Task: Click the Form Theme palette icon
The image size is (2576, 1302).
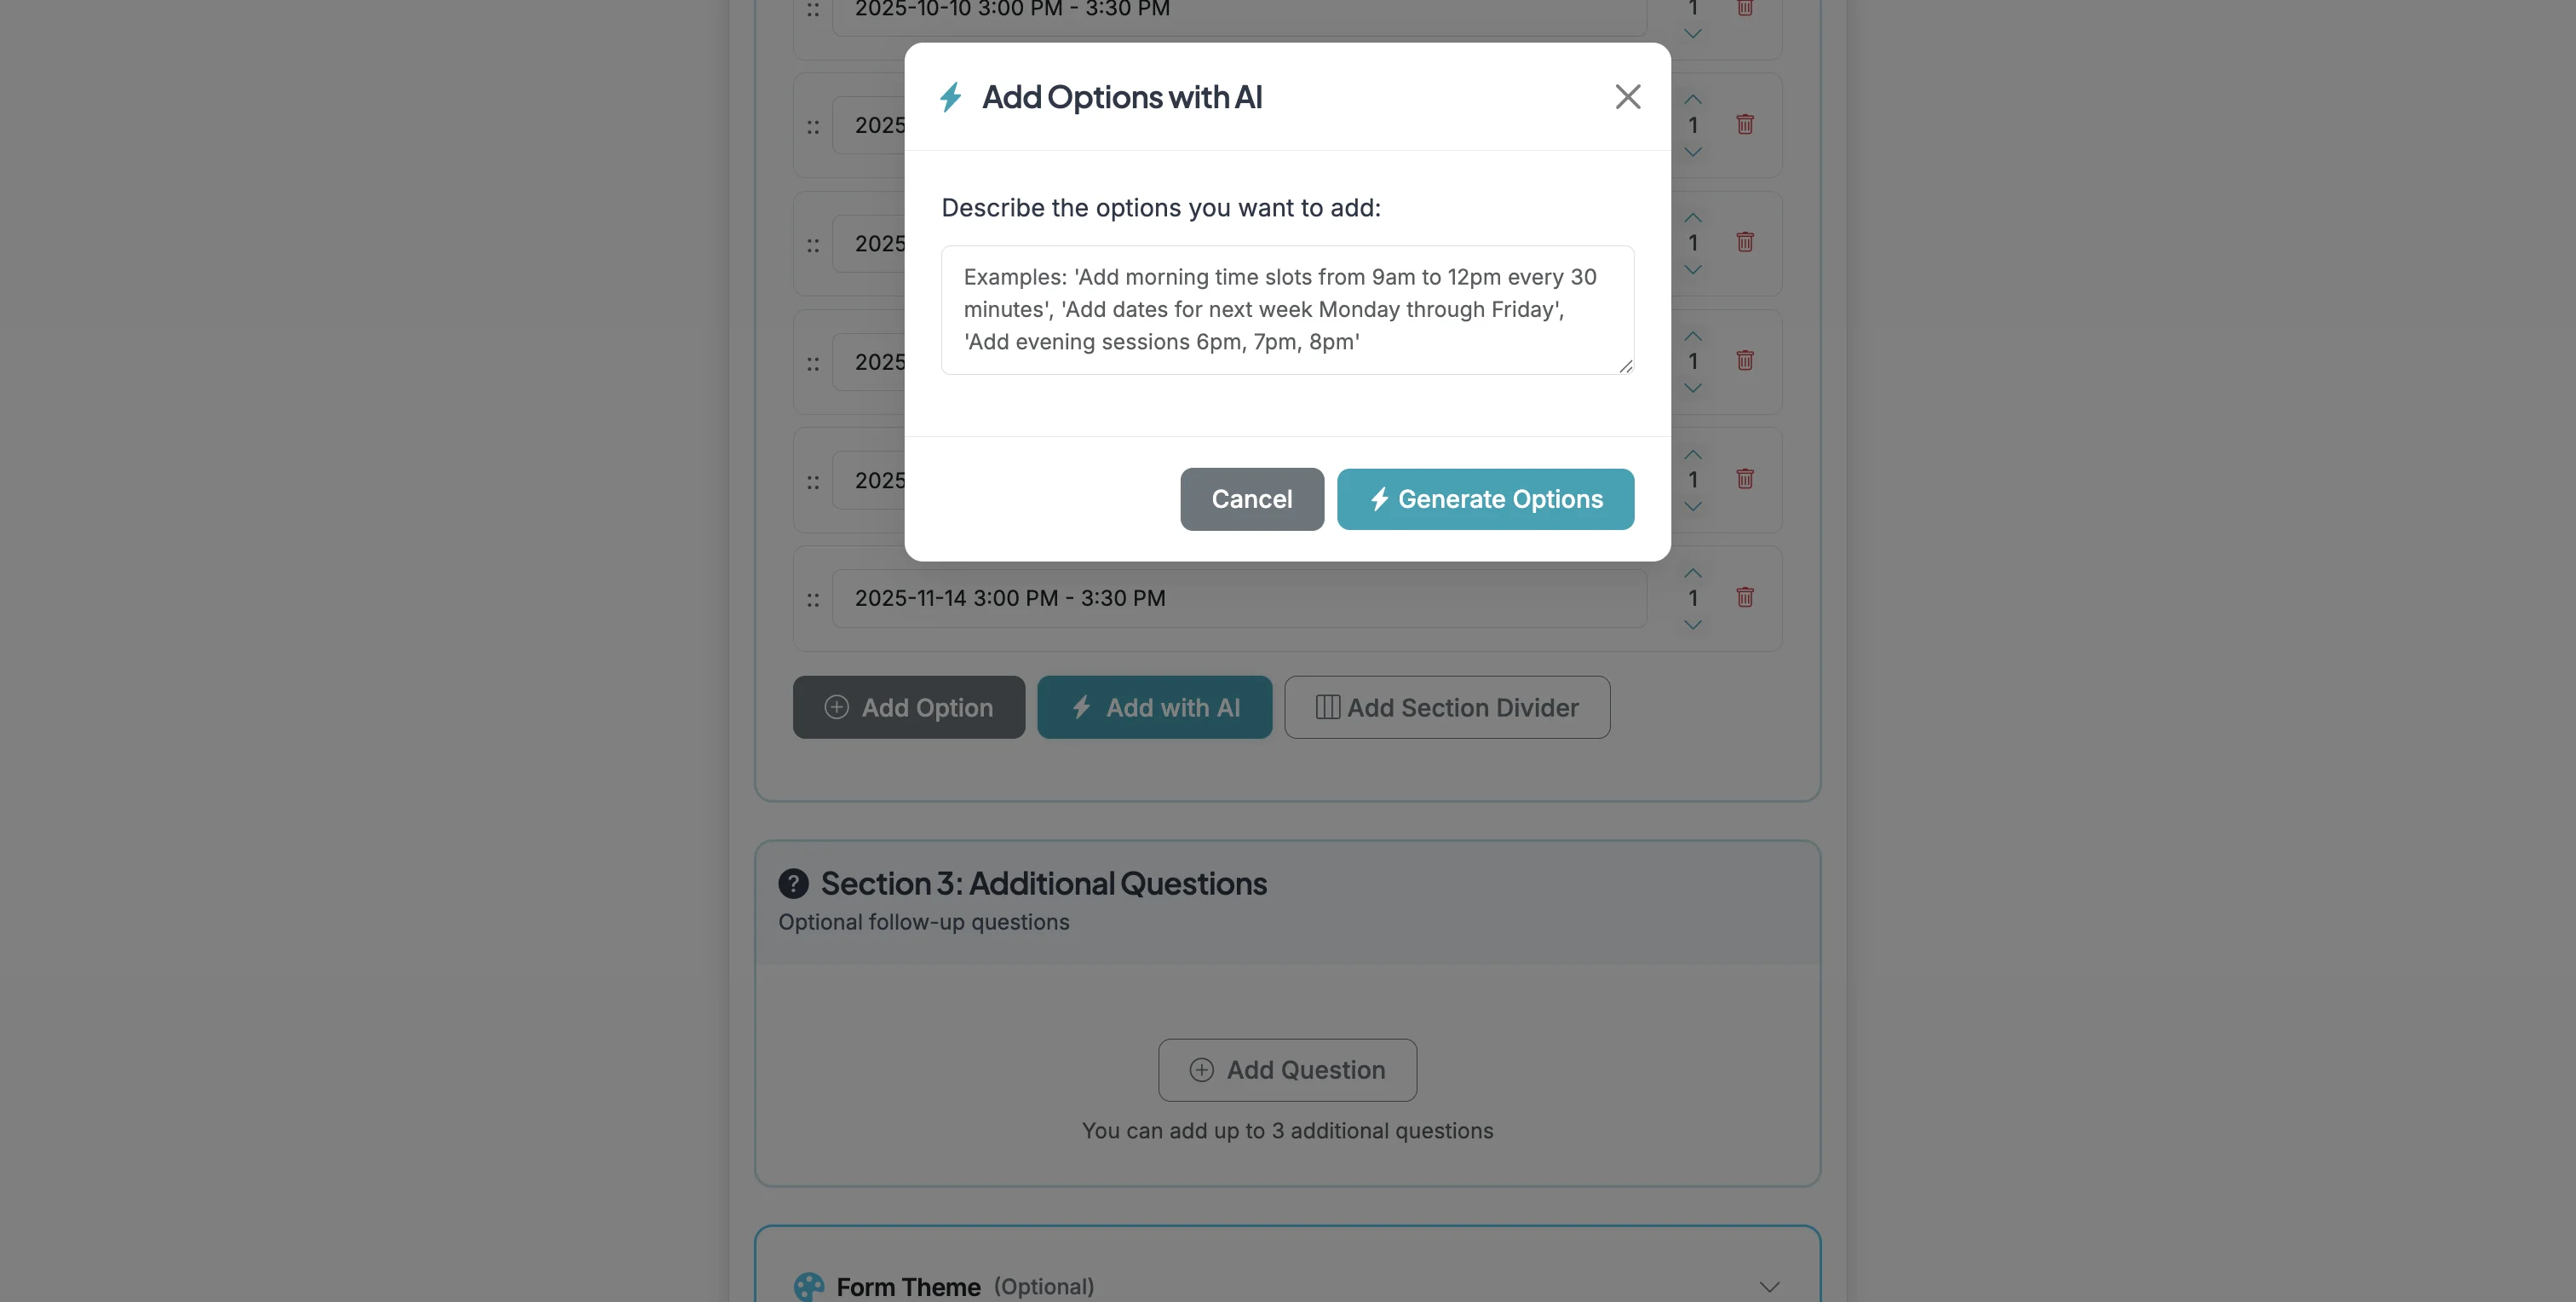Action: 808,1286
